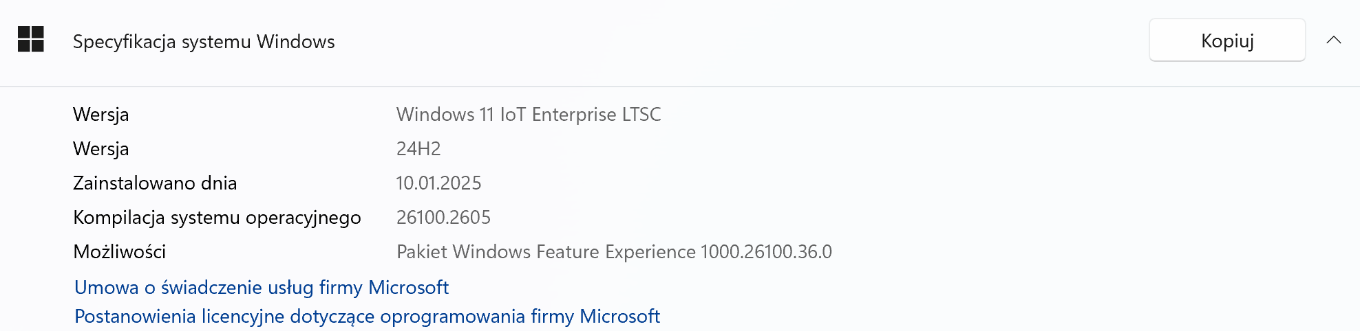Click the 'Specyfikacja systemu Windows' header title

204,42
